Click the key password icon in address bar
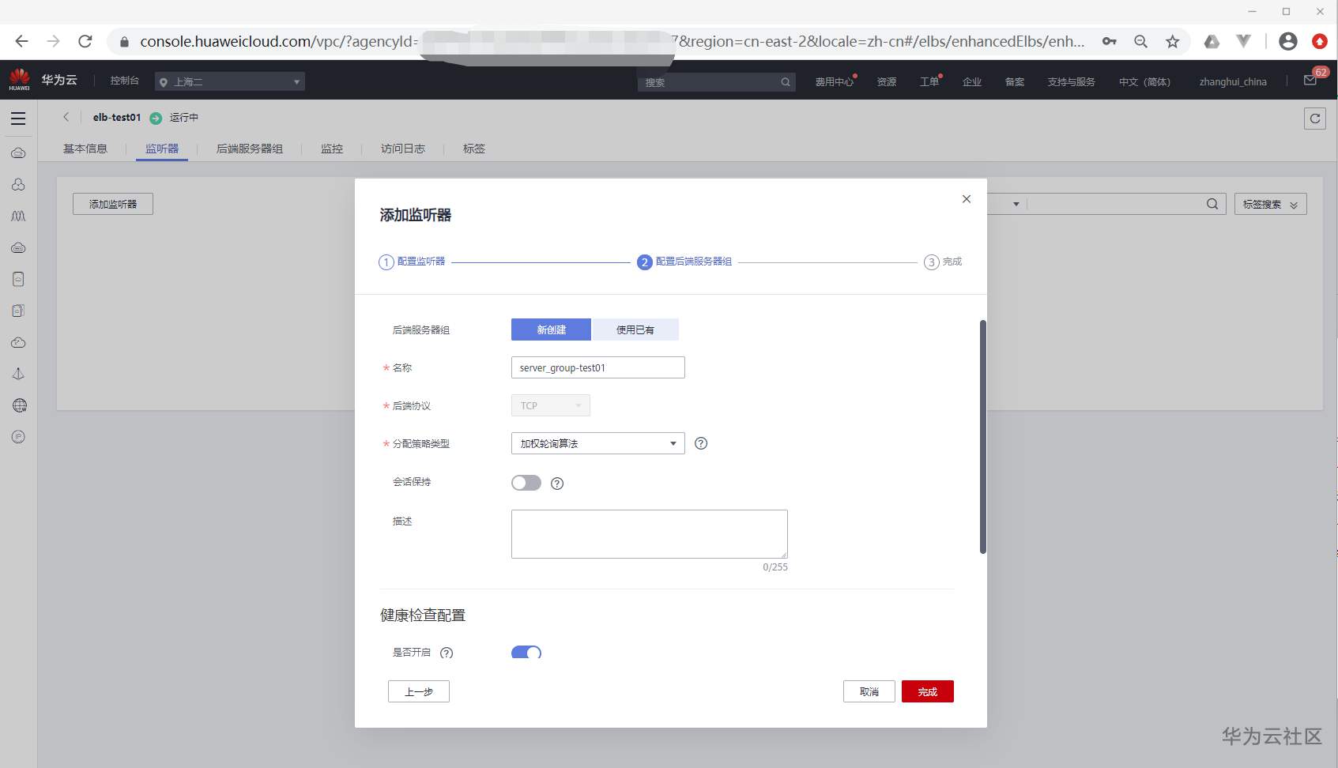 (x=1110, y=41)
